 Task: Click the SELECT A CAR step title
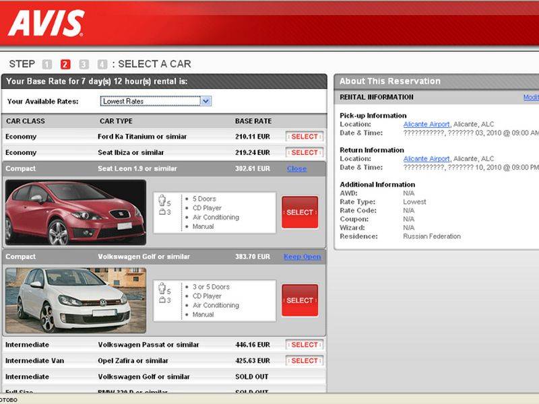pyautogui.click(x=154, y=64)
